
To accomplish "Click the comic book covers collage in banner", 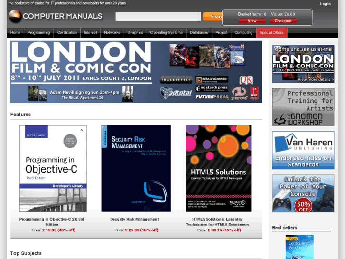I will (x=207, y=56).
